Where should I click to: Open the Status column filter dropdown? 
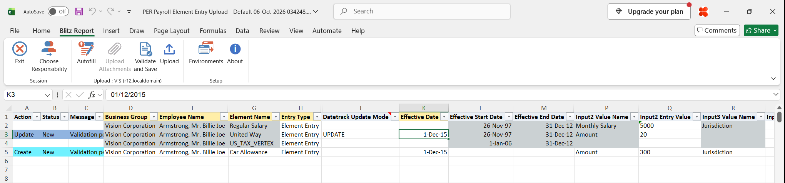coord(65,117)
